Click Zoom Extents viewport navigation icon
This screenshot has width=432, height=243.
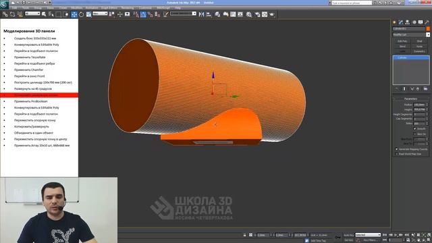pyautogui.click(x=424, y=235)
